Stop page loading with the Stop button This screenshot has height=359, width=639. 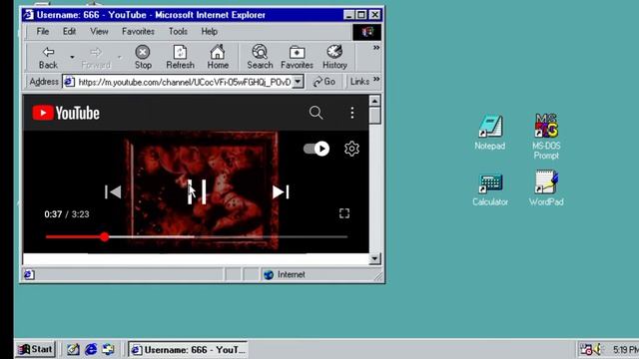pos(143,58)
